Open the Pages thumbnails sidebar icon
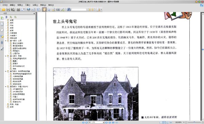This screenshot has height=124, width=204. [x=2, y=24]
